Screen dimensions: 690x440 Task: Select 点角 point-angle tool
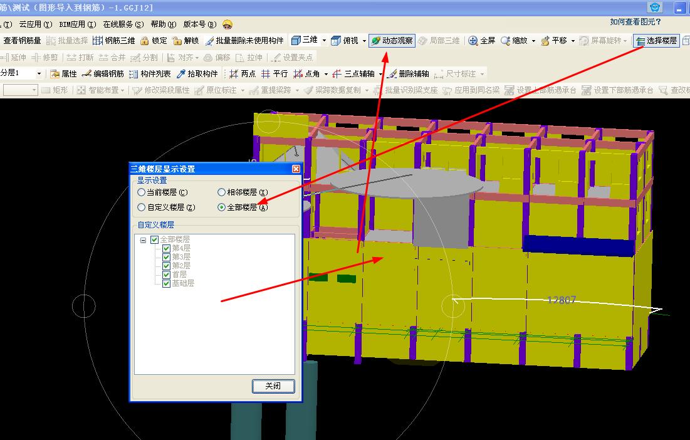[306, 73]
